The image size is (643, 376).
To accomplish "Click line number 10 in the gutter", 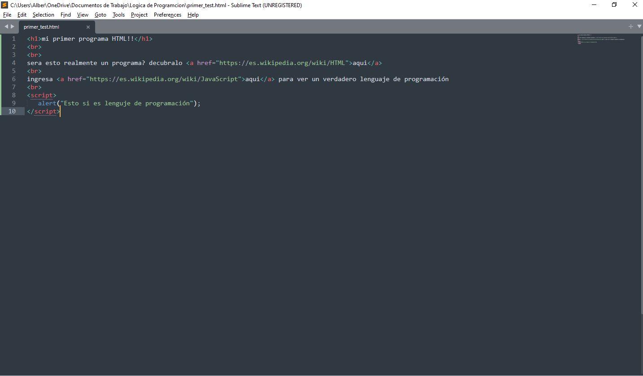I will (x=12, y=111).
